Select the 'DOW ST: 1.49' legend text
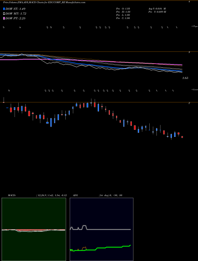 point(15,9)
